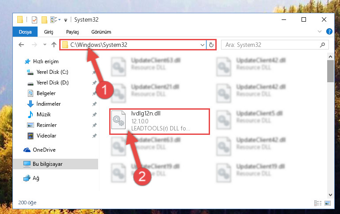Switch to details view layout icon
The height and width of the screenshot is (214, 340).
(318, 203)
